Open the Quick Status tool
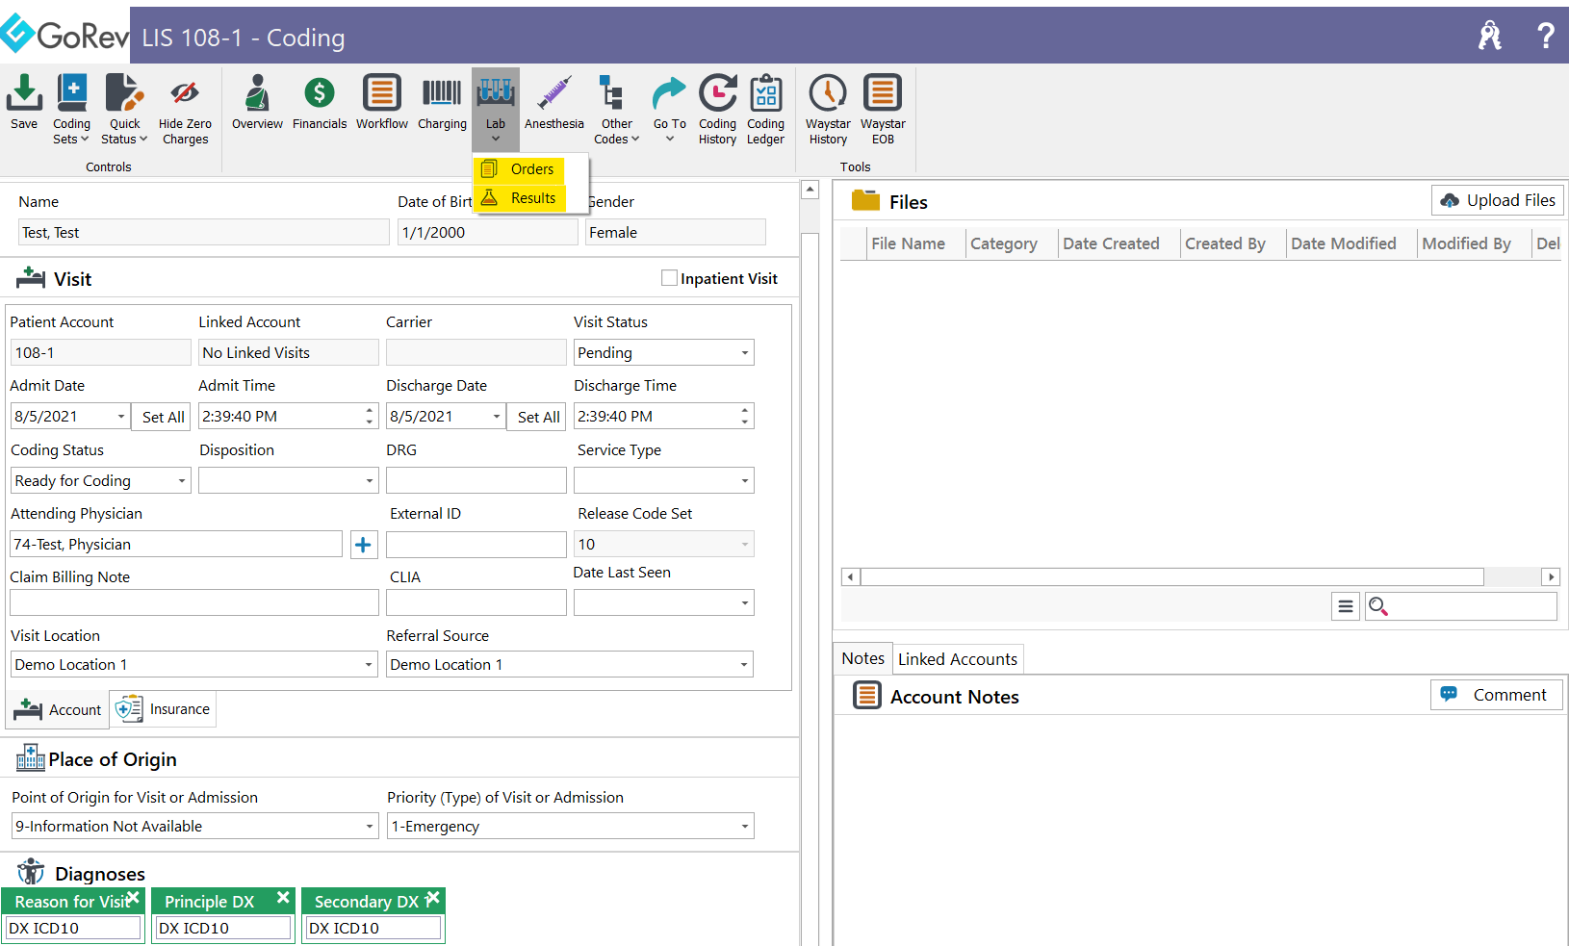The image size is (1569, 946). coord(124,109)
